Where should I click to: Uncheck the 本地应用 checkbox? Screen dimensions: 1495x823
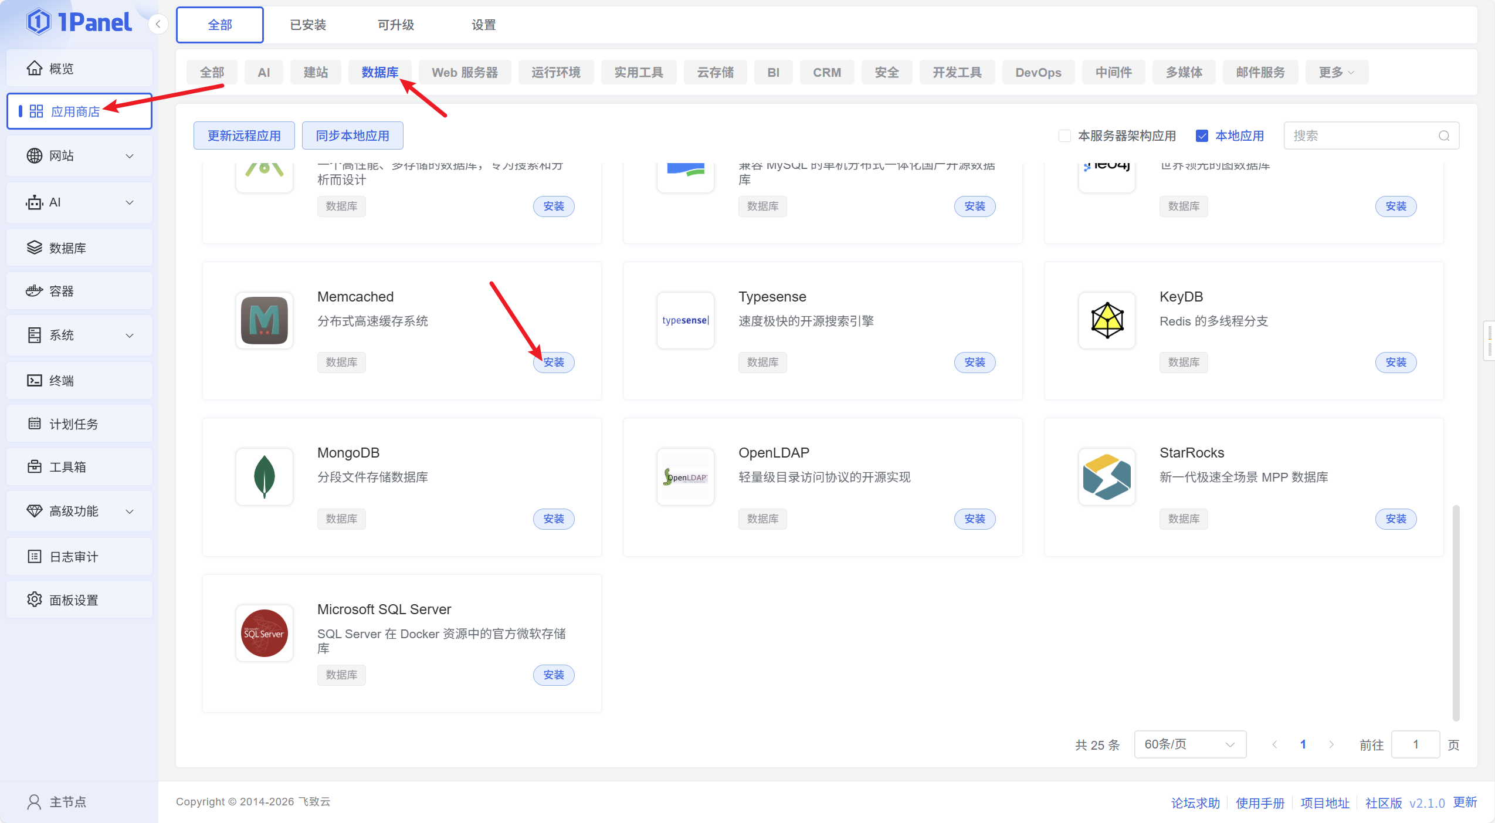(x=1202, y=136)
